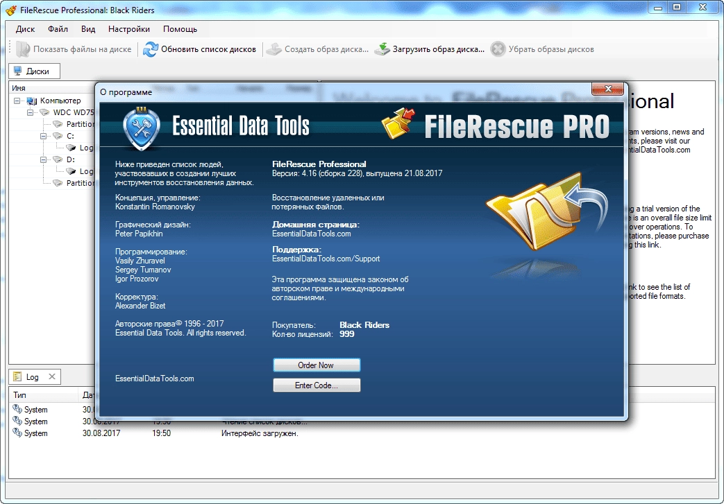Select the WDC WD75 drive entry

[74, 112]
